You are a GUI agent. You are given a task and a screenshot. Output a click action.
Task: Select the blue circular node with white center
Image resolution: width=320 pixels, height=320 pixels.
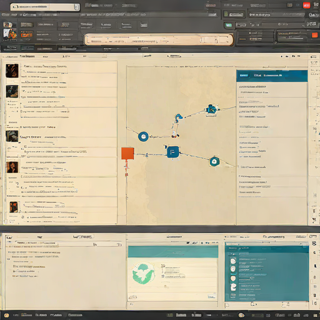(x=143, y=137)
